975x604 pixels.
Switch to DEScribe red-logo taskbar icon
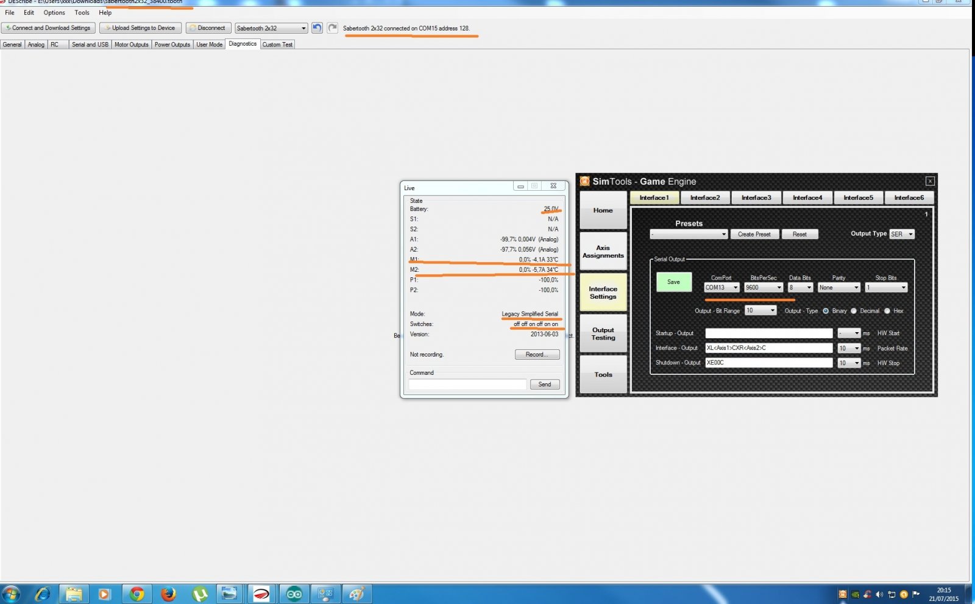click(x=261, y=594)
